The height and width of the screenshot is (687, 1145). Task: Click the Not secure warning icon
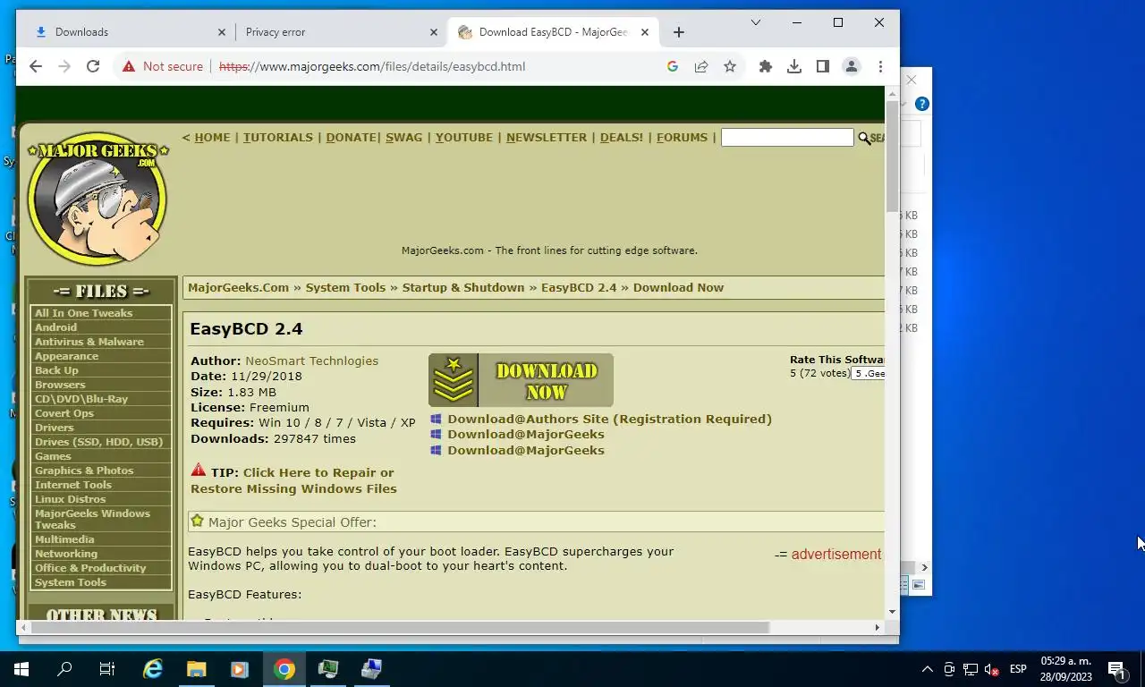click(x=129, y=66)
